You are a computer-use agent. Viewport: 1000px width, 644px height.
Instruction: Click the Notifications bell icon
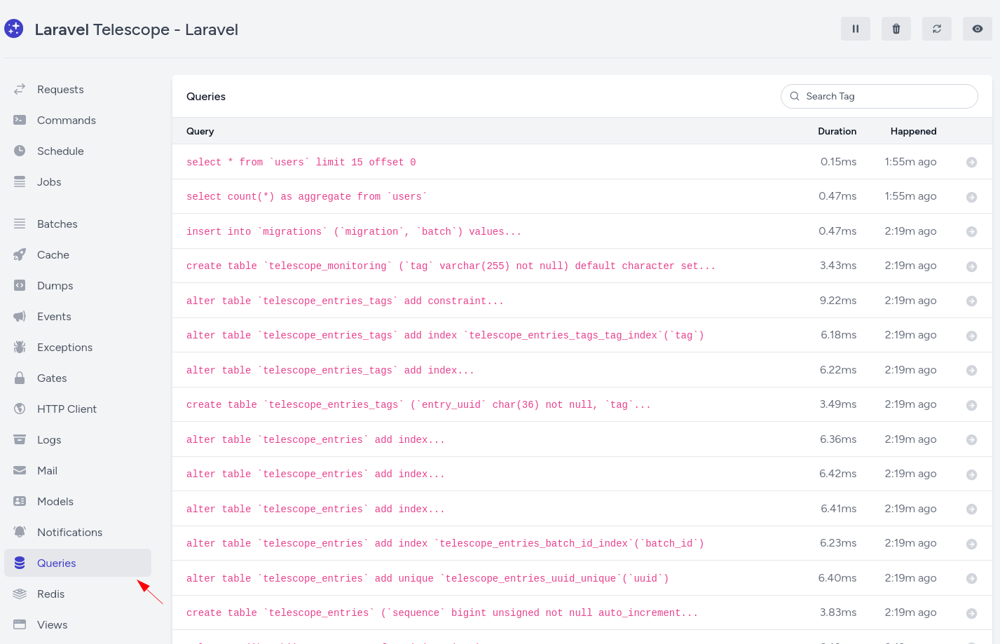tap(20, 532)
